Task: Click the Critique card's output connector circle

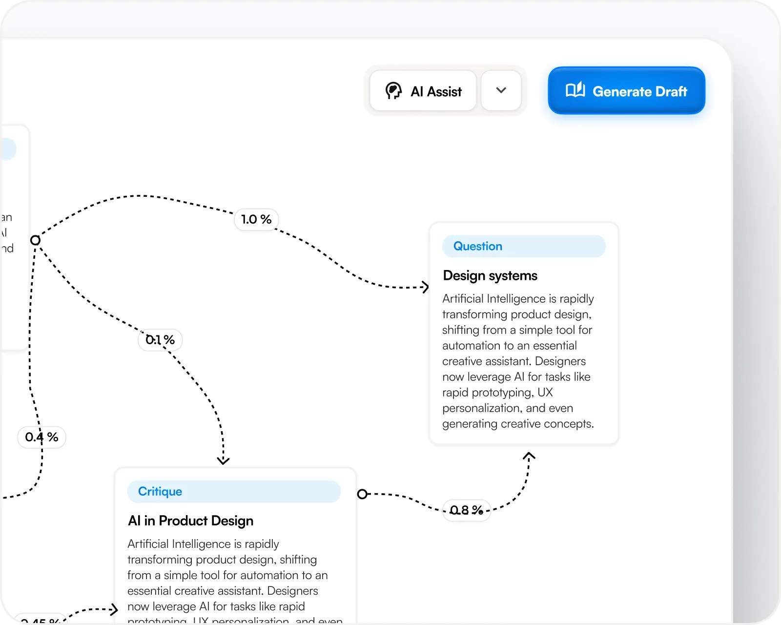Action: pos(362,494)
